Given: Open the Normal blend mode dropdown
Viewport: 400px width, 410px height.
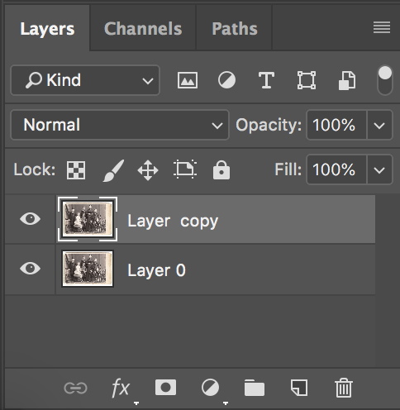Looking at the screenshot, I should [120, 125].
